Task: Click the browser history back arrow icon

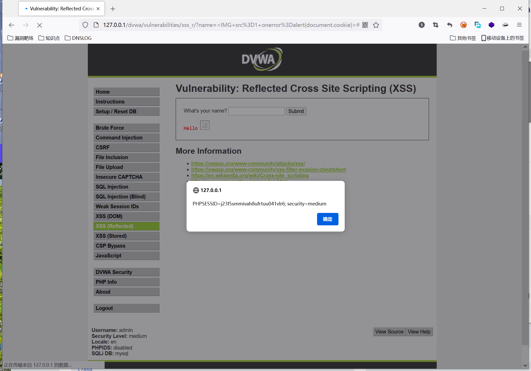Action: point(12,25)
